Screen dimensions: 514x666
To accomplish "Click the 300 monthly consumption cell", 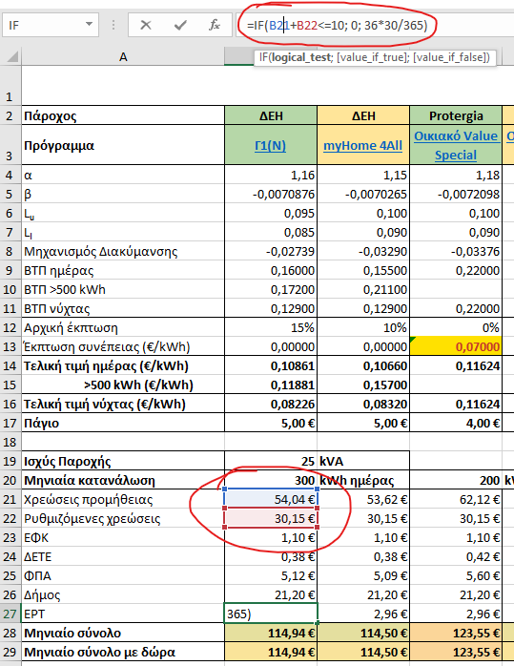I will [x=271, y=480].
